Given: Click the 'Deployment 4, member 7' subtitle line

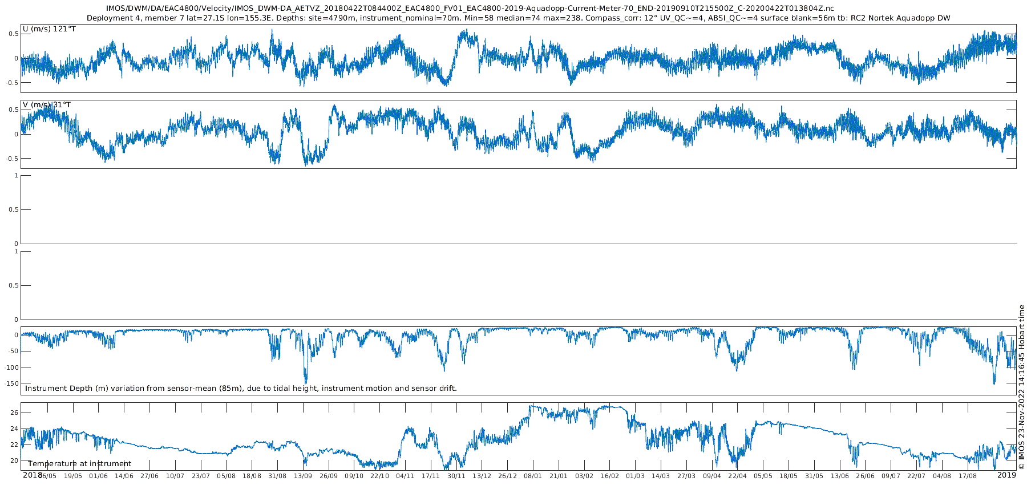Looking at the screenshot, I should point(518,18).
